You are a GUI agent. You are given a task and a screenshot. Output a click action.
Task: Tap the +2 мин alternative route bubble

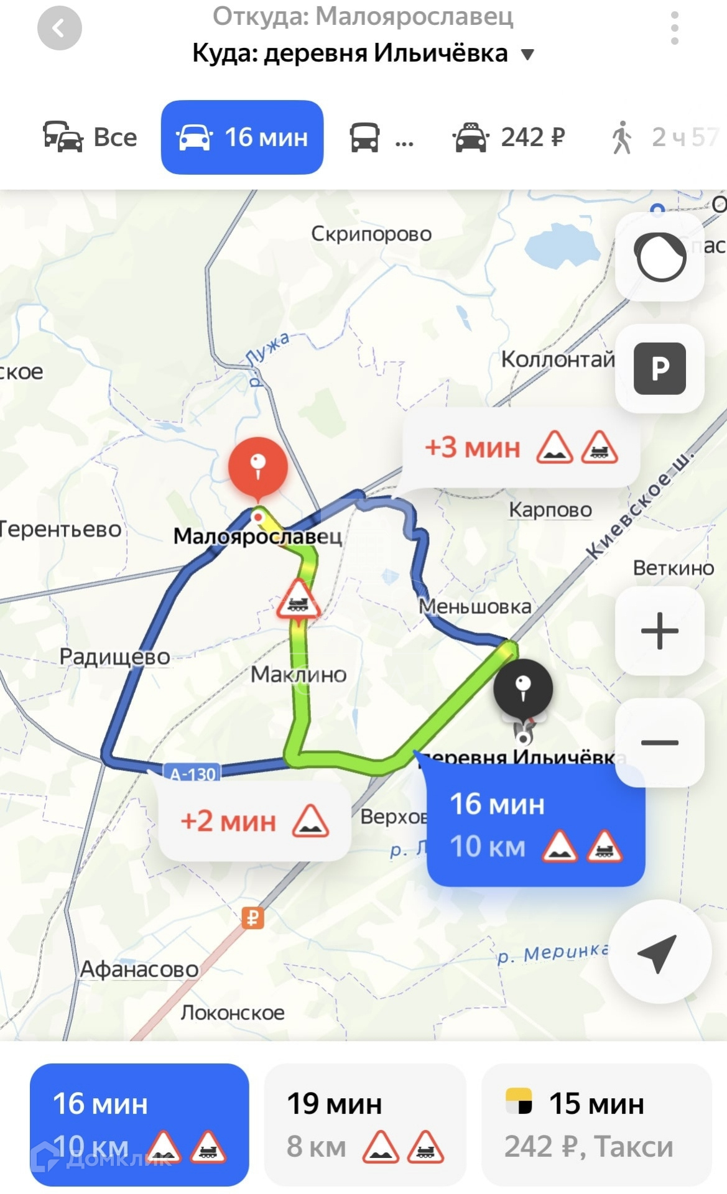(255, 821)
